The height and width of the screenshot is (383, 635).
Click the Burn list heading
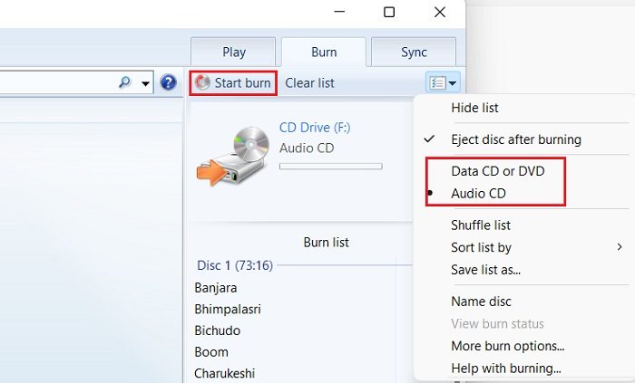(326, 243)
